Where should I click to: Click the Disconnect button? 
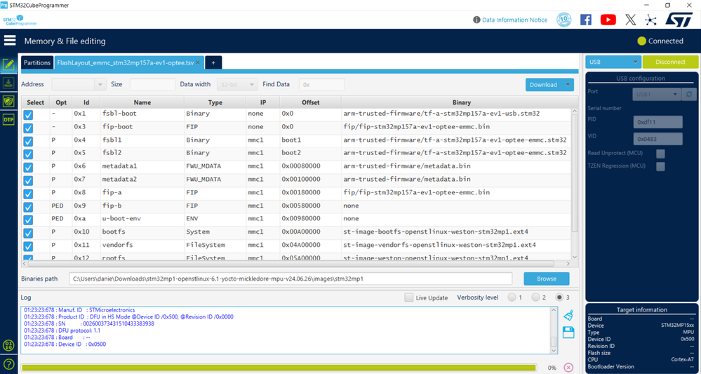click(670, 62)
